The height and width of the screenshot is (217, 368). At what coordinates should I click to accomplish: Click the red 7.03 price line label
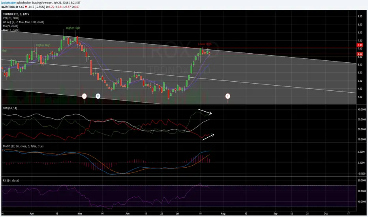pyautogui.click(x=360, y=45)
